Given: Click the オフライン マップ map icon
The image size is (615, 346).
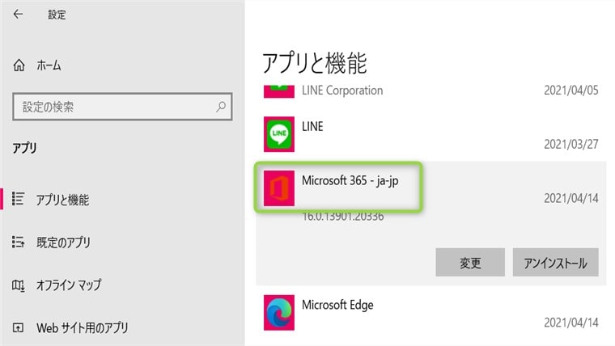Looking at the screenshot, I should (18, 285).
